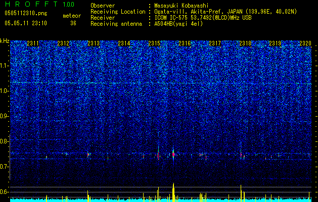This screenshot has width=318, height=202.
Task: Click the meteor echo at 2313
Action: (88, 155)
